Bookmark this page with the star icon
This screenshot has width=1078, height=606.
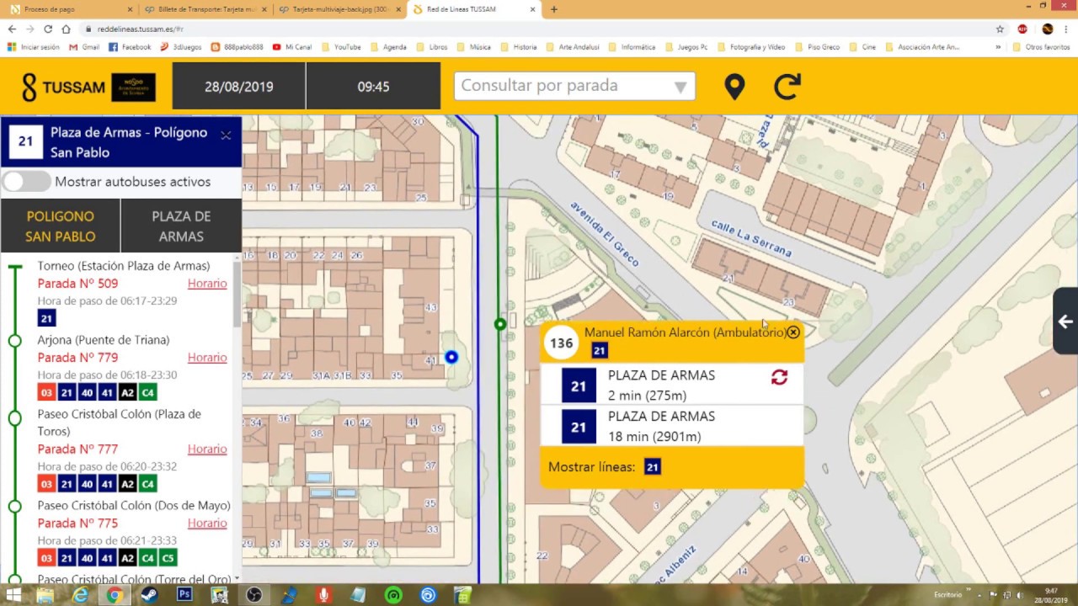pos(1000,29)
